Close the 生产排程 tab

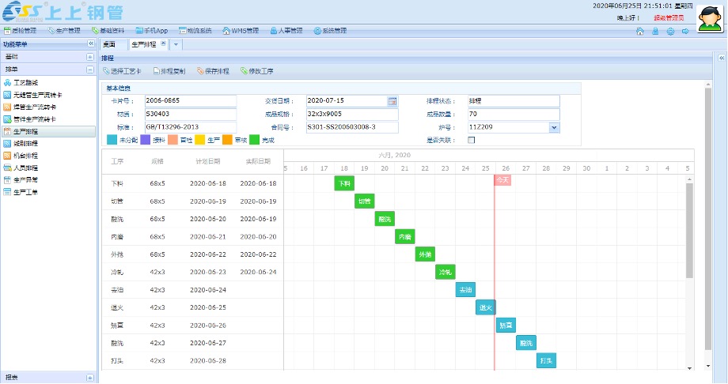click(x=165, y=44)
